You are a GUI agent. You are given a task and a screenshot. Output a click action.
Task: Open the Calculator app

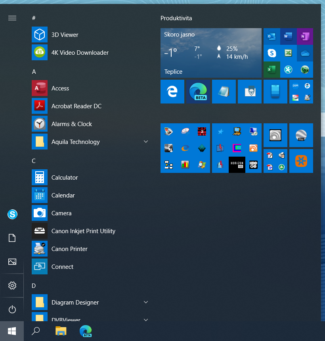[x=65, y=178]
